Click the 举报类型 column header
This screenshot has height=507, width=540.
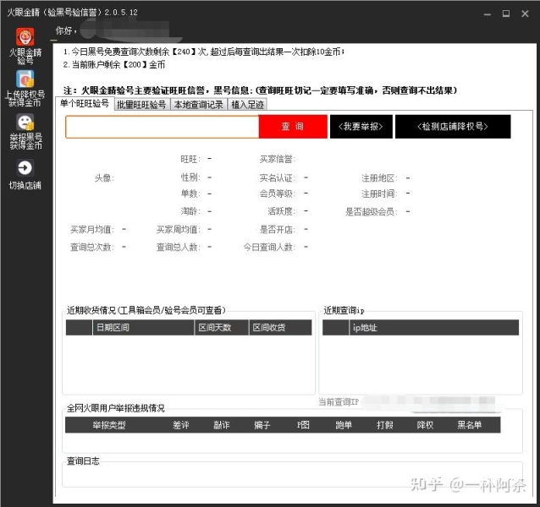pyautogui.click(x=108, y=425)
